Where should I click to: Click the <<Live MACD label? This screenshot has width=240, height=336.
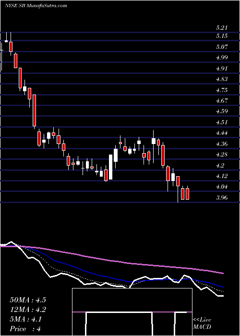coord(202,324)
